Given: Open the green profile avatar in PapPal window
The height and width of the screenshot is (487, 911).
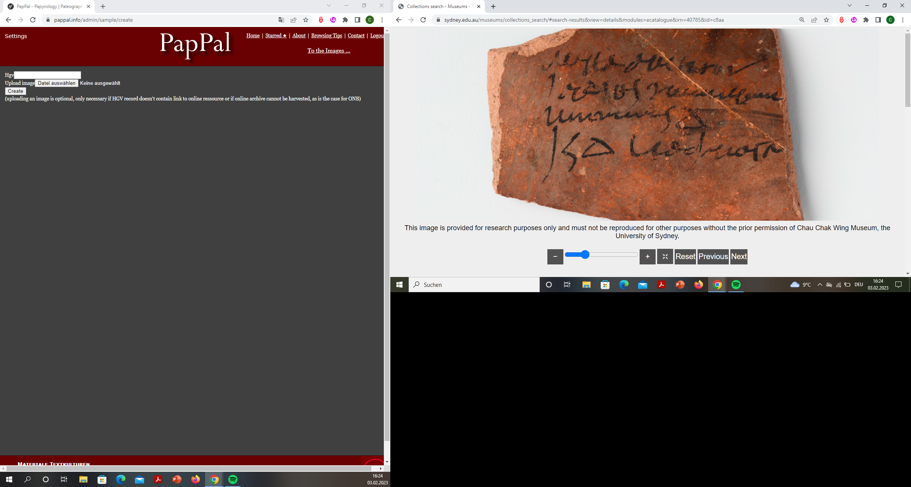Looking at the screenshot, I should pyautogui.click(x=370, y=20).
